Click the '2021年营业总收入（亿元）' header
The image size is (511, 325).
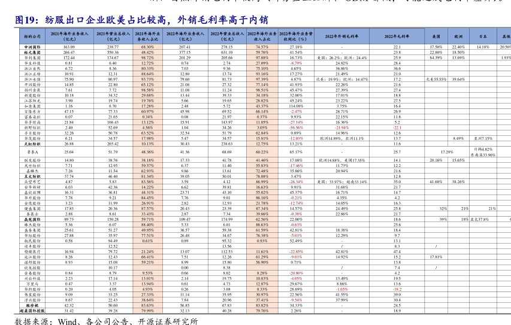(x=113, y=36)
